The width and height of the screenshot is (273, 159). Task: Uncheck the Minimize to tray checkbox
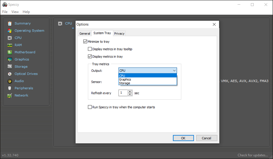click(x=85, y=41)
